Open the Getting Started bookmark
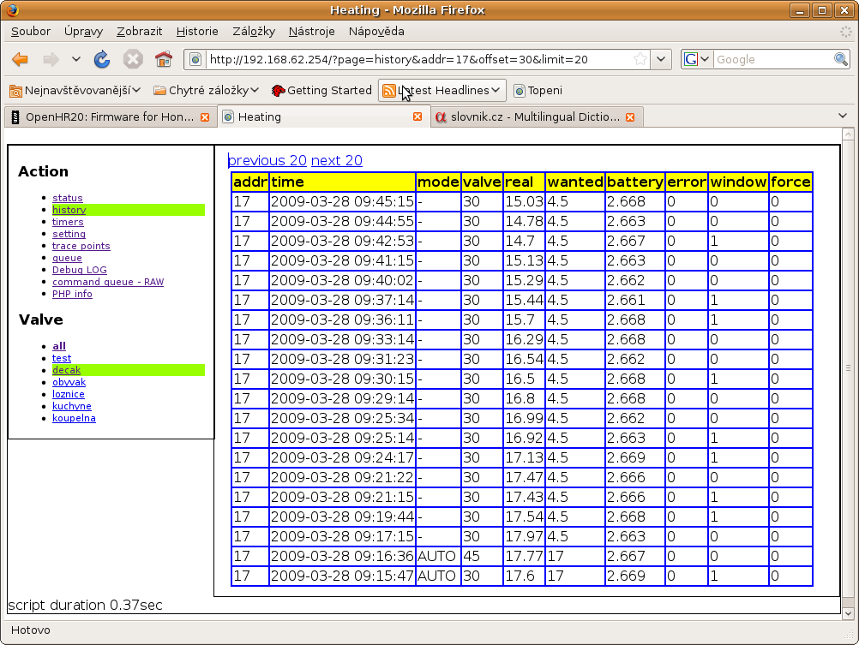859x645 pixels. [321, 90]
